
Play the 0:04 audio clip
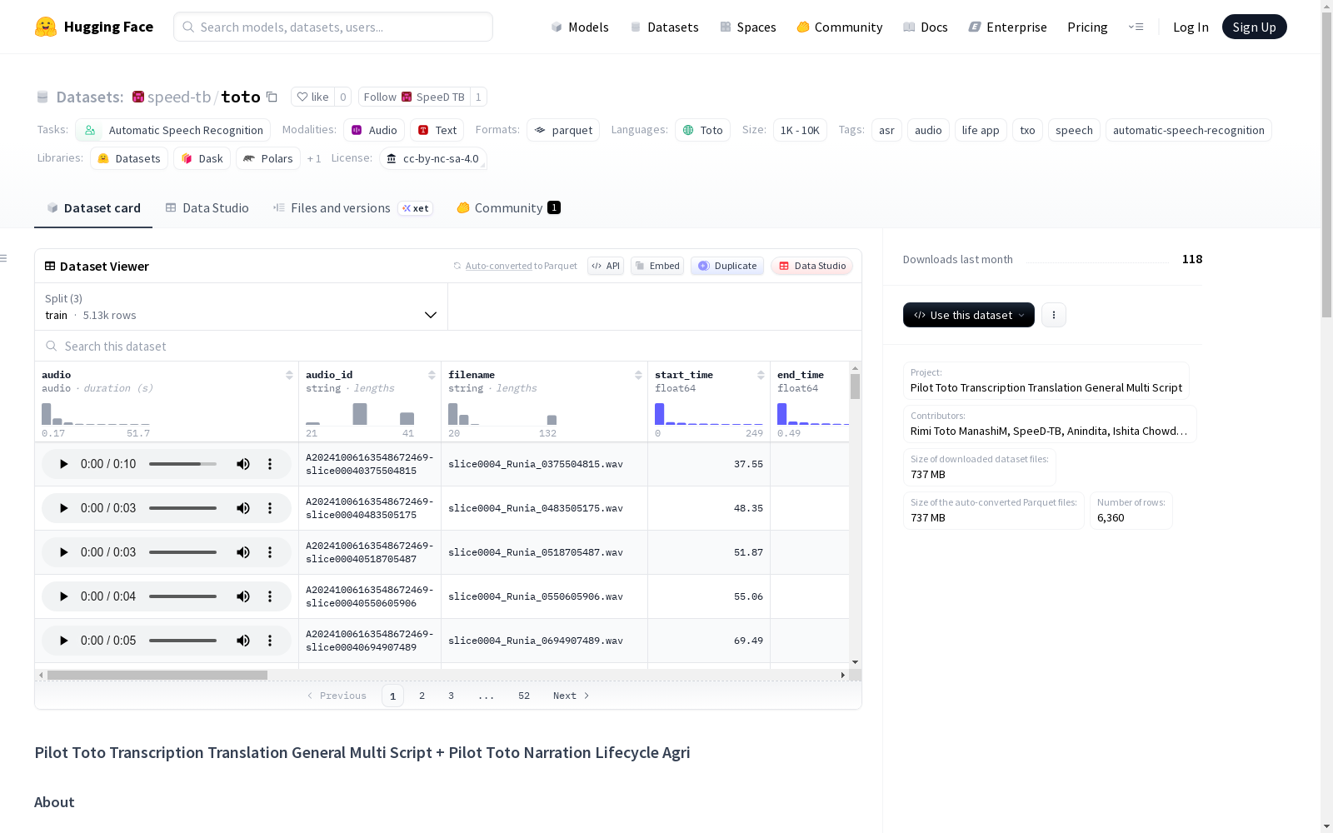tap(63, 596)
